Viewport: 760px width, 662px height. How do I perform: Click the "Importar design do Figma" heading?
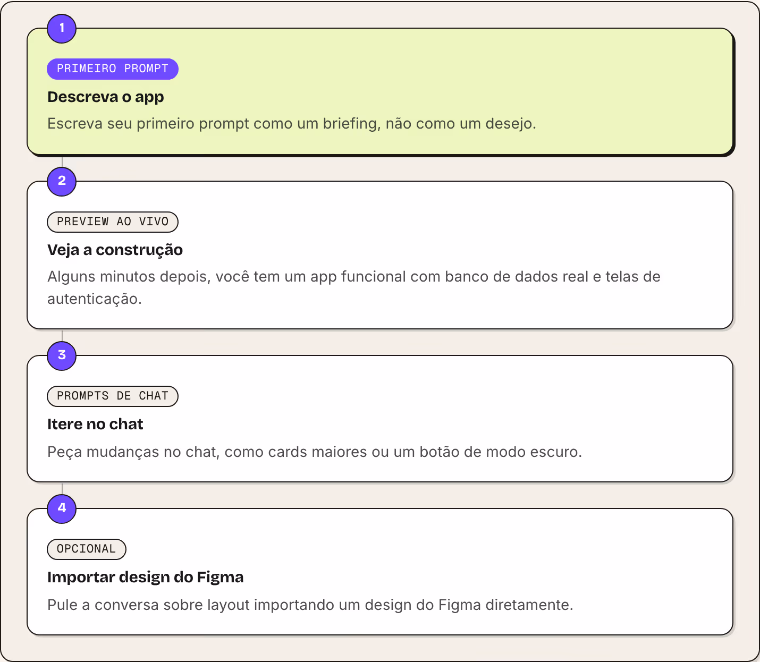pyautogui.click(x=146, y=577)
